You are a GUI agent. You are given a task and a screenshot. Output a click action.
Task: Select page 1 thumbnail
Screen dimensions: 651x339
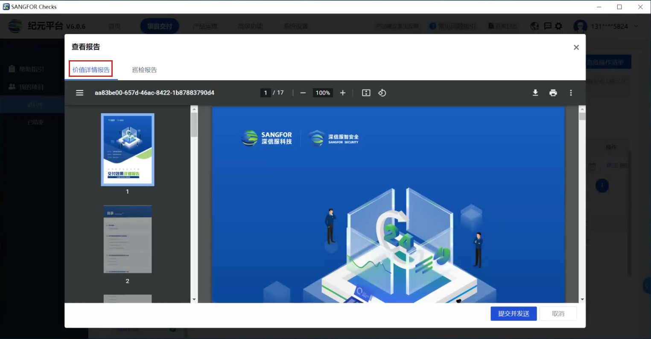[x=128, y=149]
